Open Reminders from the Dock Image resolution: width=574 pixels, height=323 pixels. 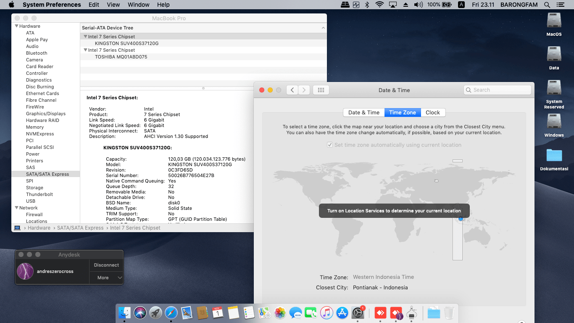point(249,313)
